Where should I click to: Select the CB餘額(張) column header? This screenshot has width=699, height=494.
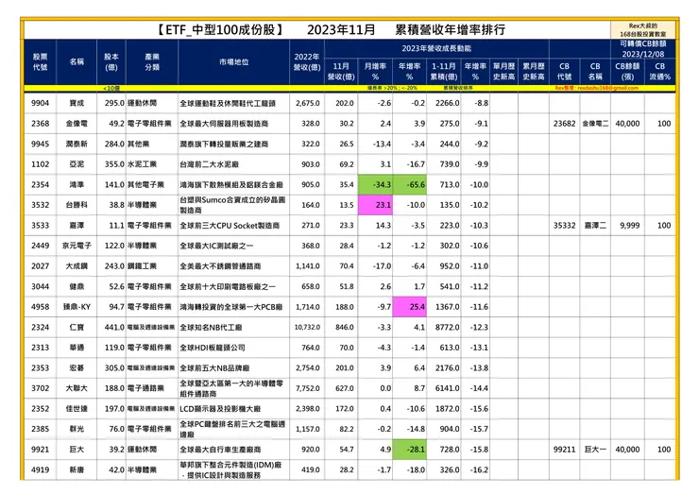[x=627, y=72]
